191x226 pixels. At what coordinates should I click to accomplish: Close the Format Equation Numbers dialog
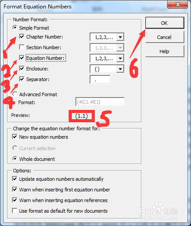pos(178,4)
